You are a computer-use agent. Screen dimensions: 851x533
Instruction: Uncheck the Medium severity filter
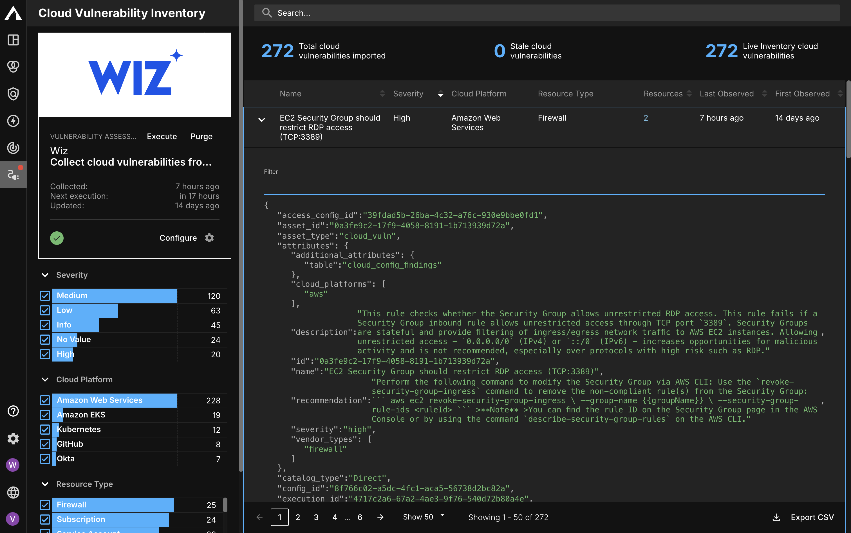click(x=45, y=295)
